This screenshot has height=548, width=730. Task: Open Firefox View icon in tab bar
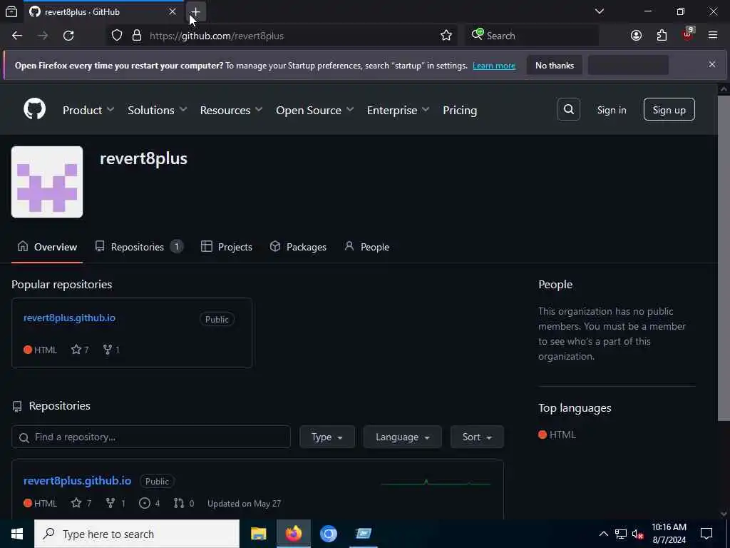point(11,11)
